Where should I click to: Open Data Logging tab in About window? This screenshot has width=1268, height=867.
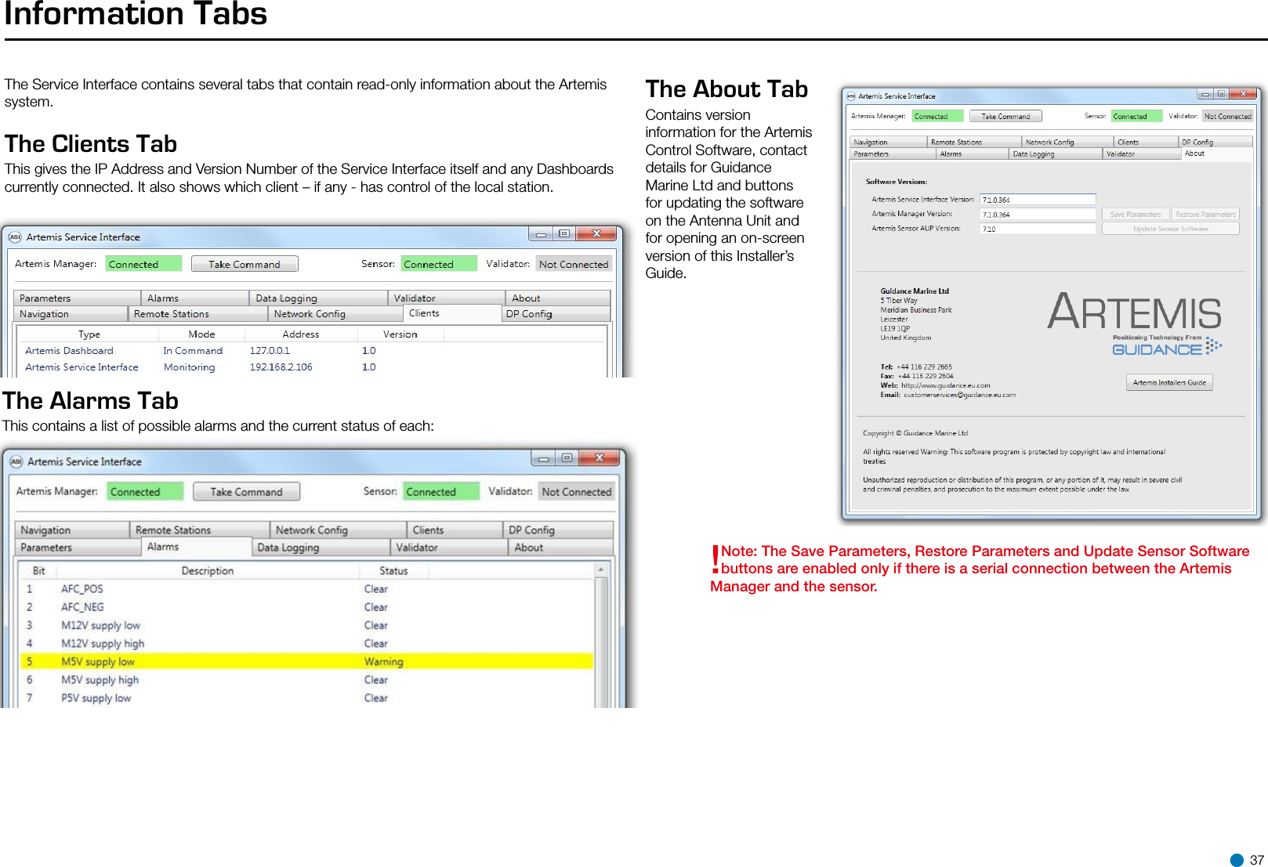(x=1055, y=154)
